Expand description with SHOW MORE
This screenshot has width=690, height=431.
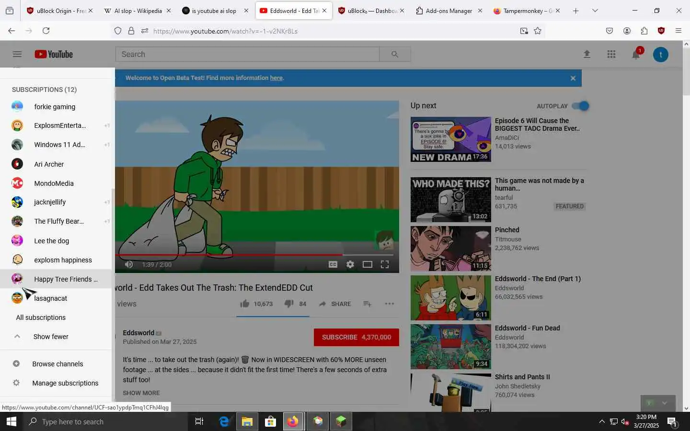(x=141, y=393)
